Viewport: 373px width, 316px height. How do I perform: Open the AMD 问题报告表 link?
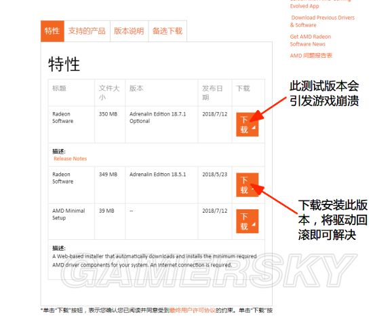coord(311,56)
